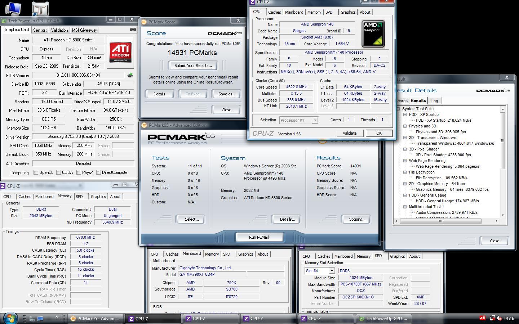Click the taskbar clock showing 01:16
This screenshot has width=519, height=324.
click(x=509, y=318)
